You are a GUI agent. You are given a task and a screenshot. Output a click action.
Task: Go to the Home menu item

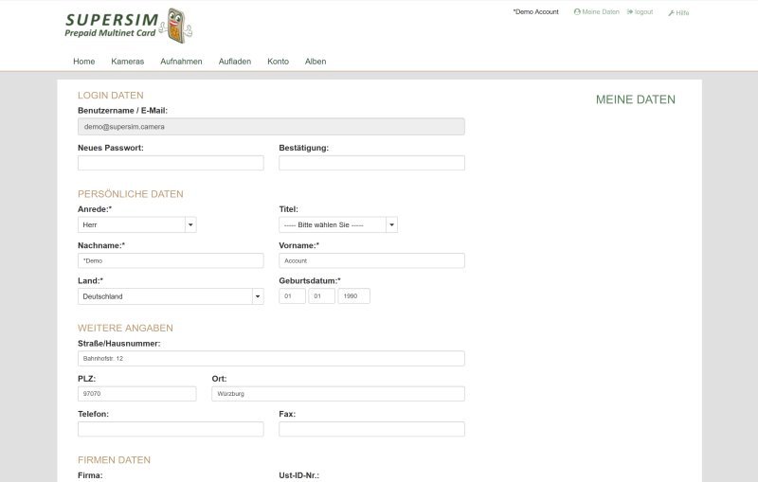84,62
